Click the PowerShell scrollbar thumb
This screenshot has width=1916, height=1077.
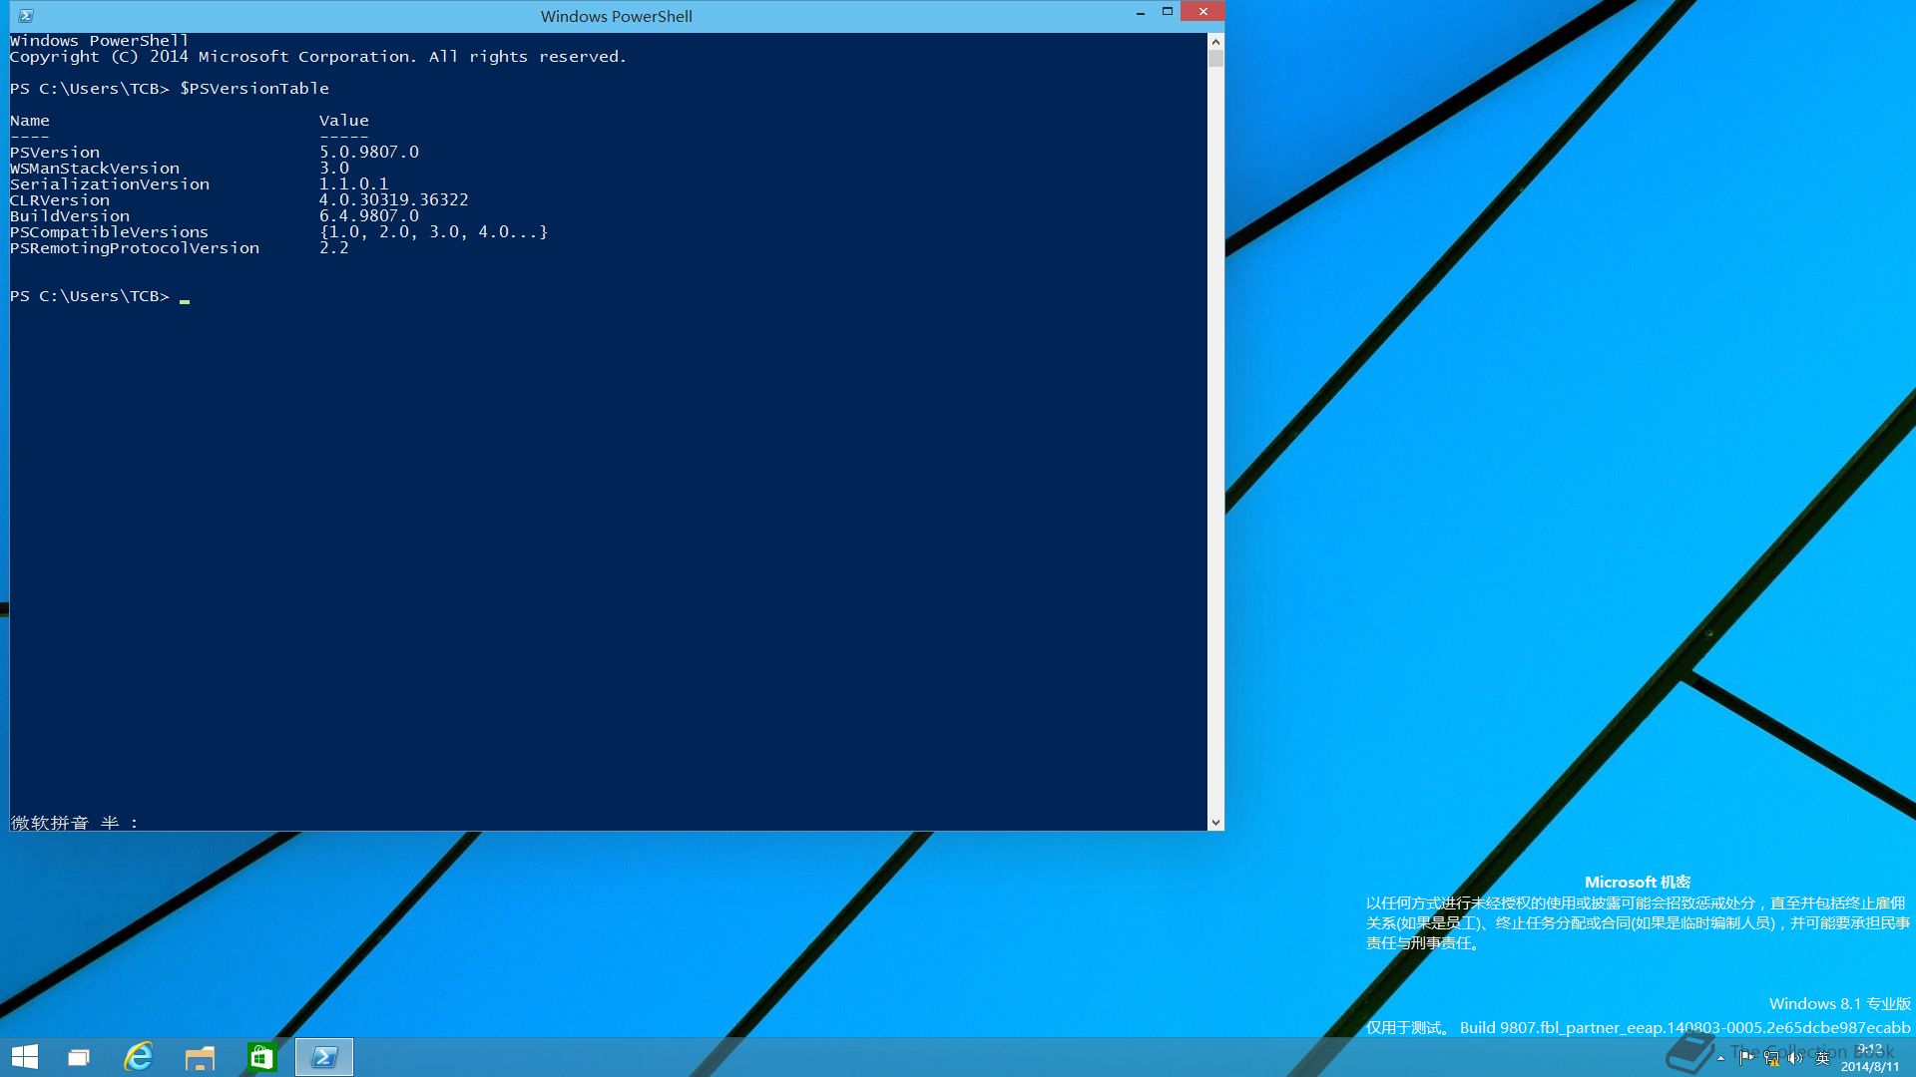tap(1215, 58)
